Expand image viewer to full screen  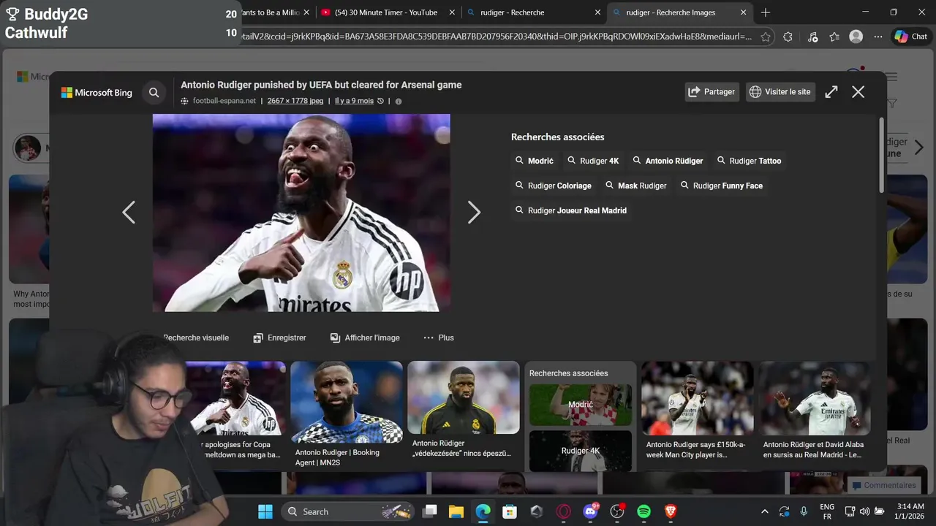tap(831, 92)
